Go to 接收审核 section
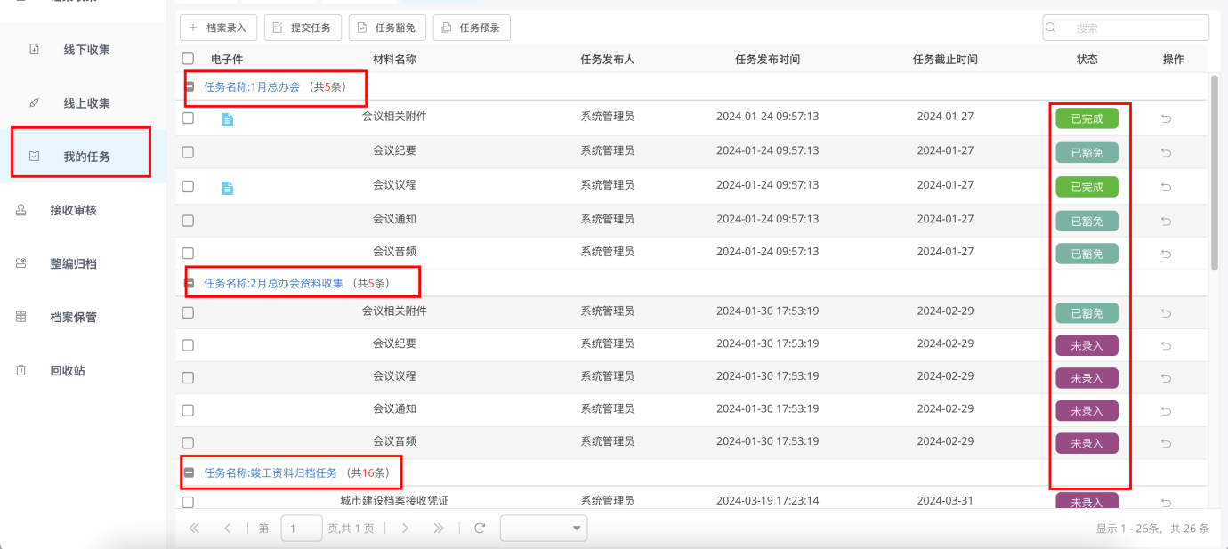Viewport: 1228px width, 549px height. 73,210
